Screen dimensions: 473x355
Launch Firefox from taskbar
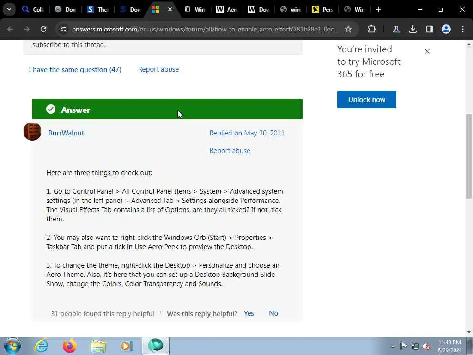[x=69, y=346]
